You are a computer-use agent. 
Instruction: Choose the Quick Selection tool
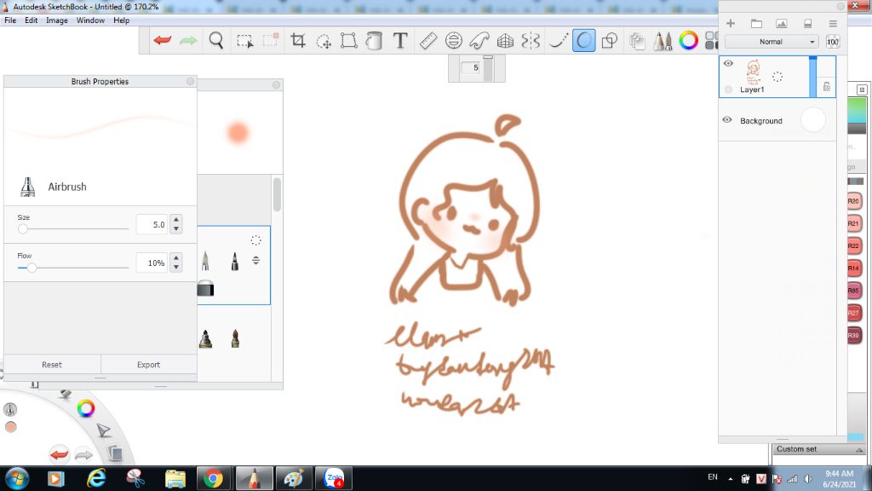(x=271, y=40)
